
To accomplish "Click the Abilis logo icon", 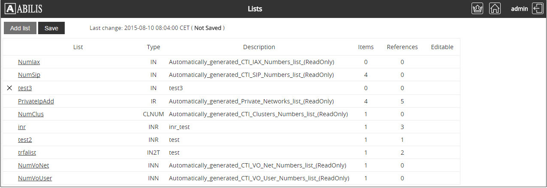I will (10, 9).
